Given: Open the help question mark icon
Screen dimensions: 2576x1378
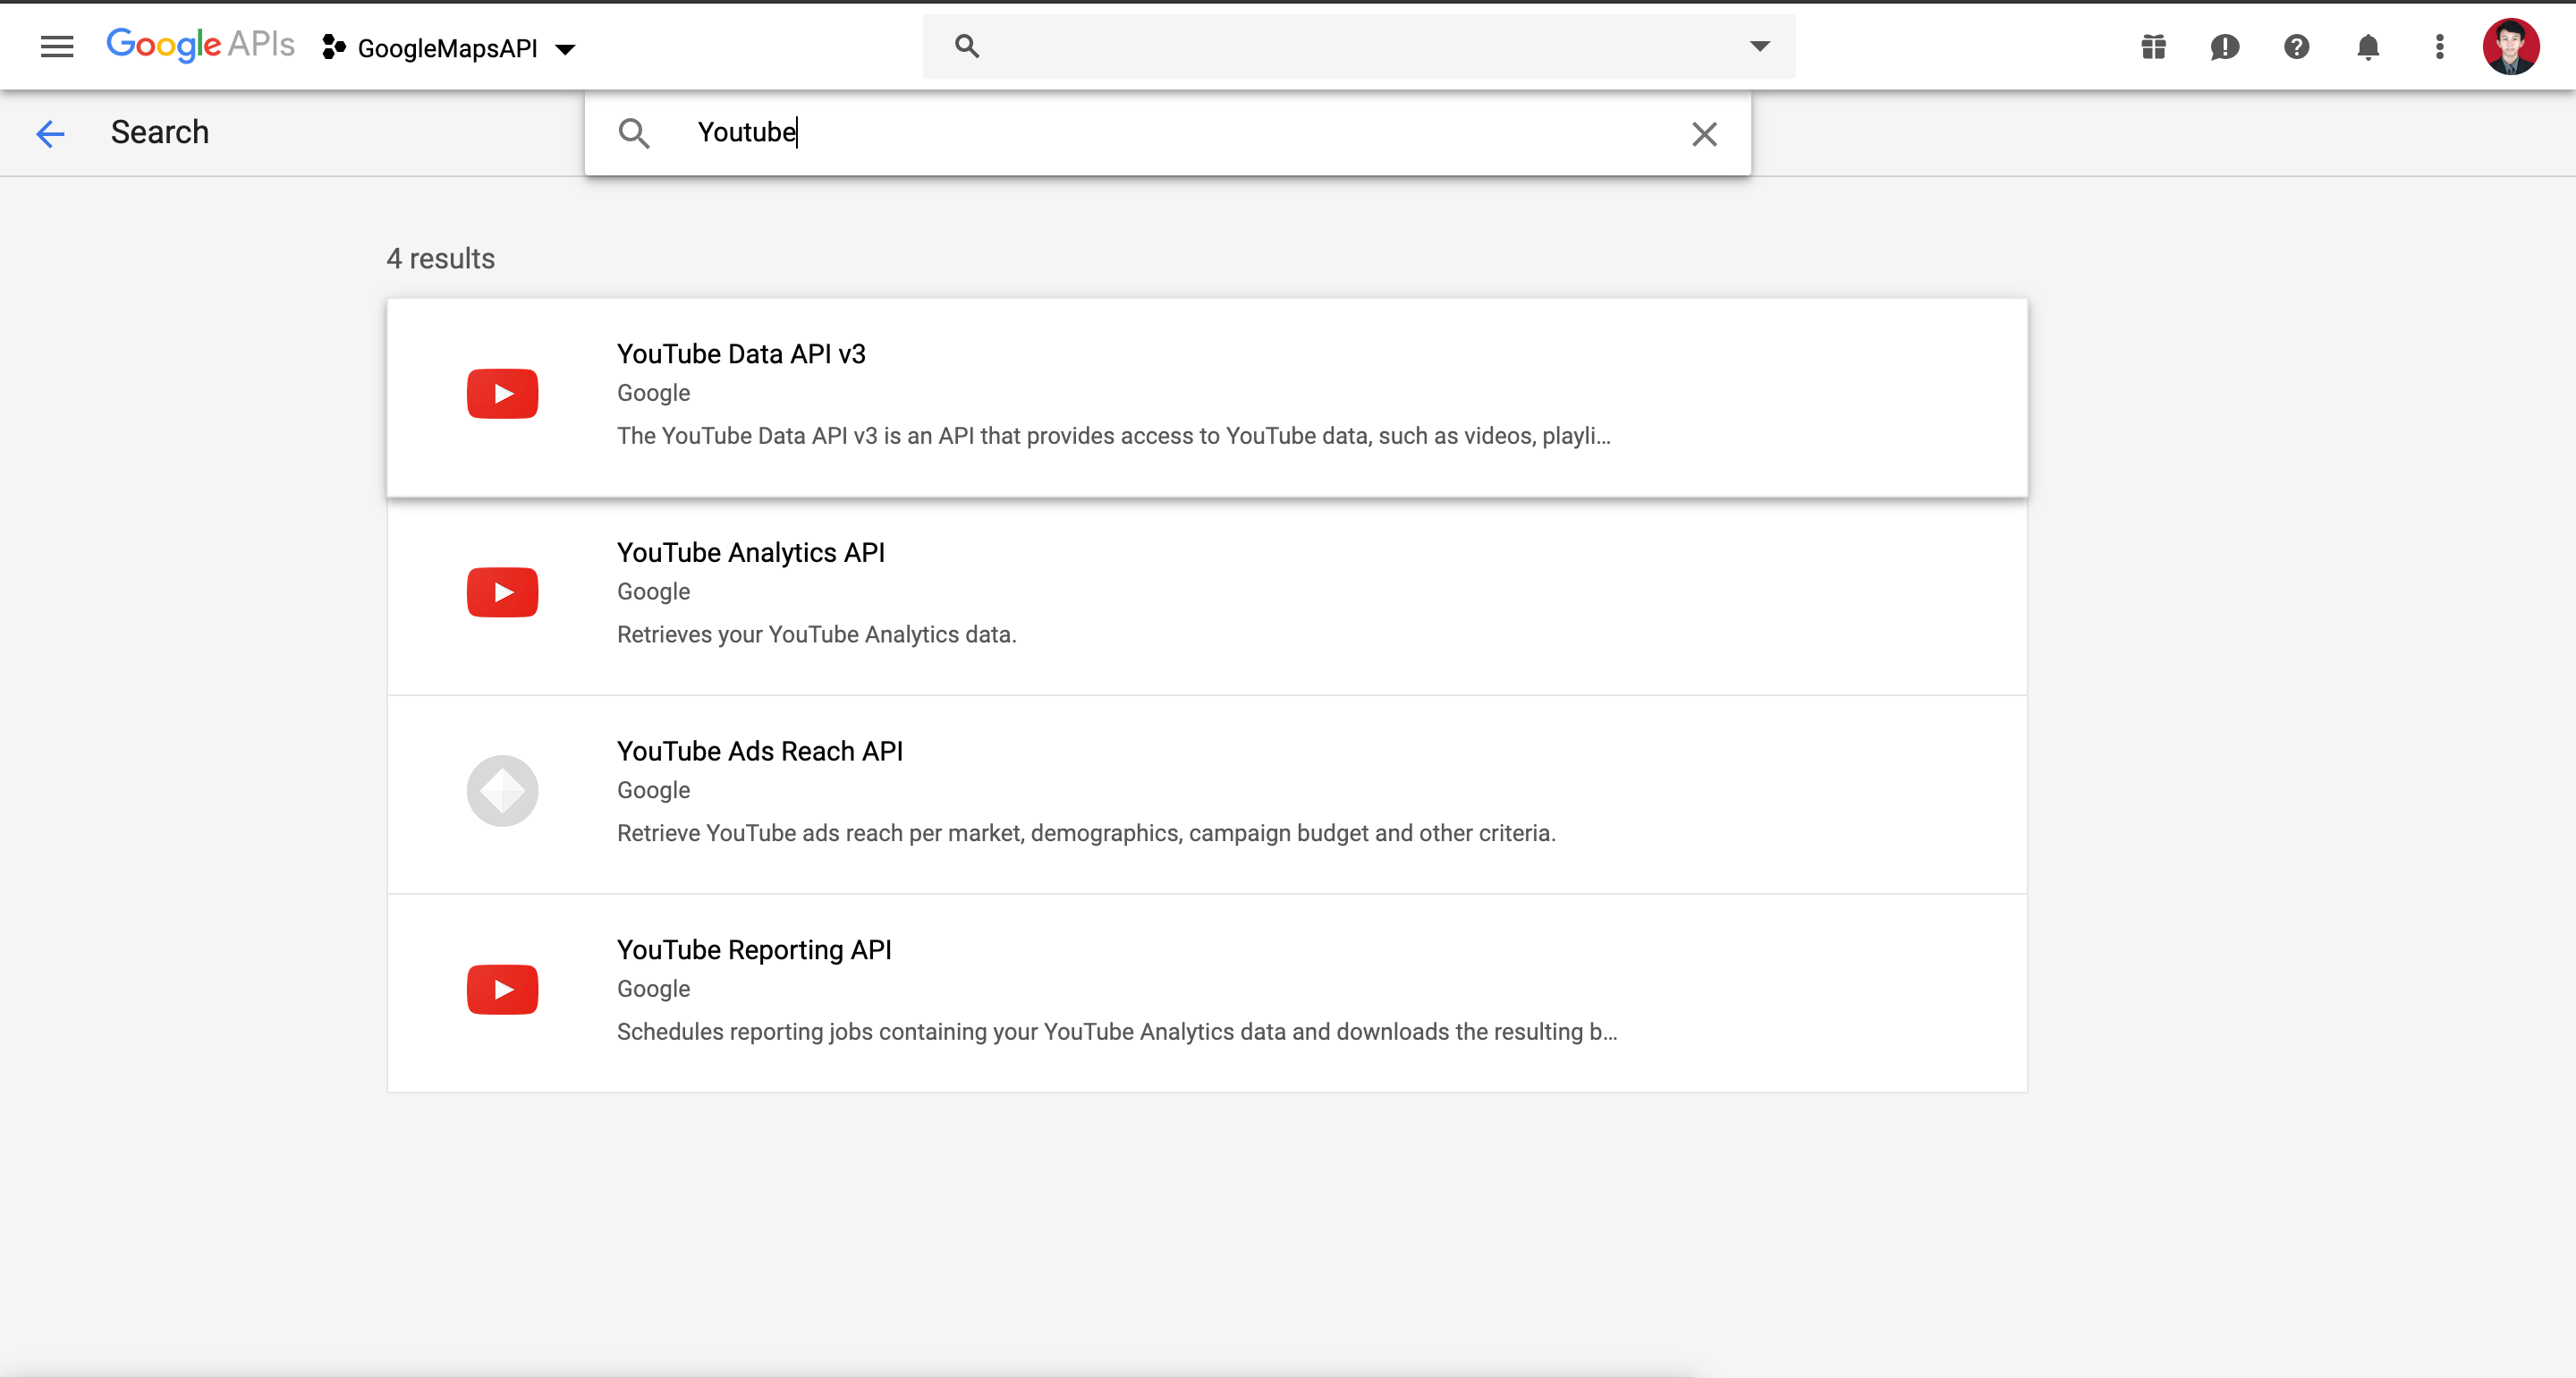Looking at the screenshot, I should click(x=2296, y=47).
